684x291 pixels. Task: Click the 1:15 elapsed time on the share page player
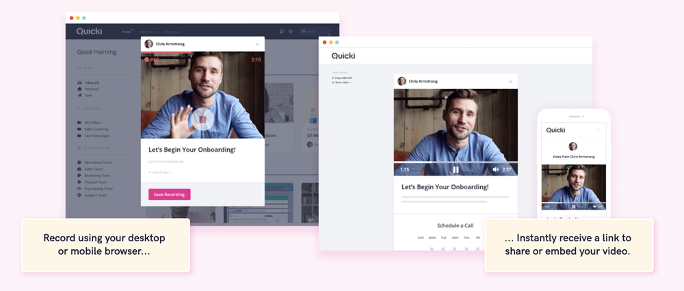404,169
